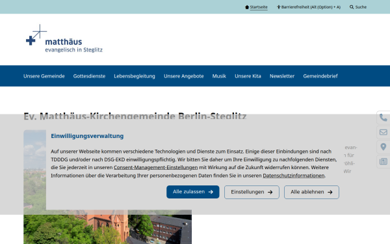Open Musik menu
The width and height of the screenshot is (390, 244).
coord(219,76)
